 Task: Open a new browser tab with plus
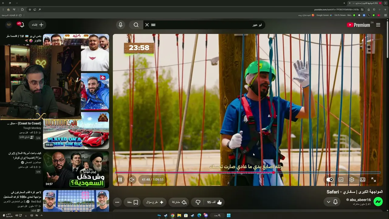344,3
